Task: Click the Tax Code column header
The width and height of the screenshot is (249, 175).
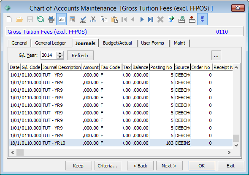Action: pos(111,67)
